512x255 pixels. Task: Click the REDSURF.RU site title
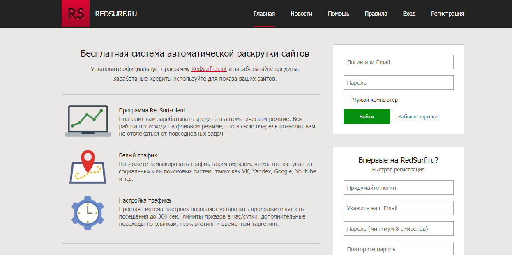click(x=116, y=14)
